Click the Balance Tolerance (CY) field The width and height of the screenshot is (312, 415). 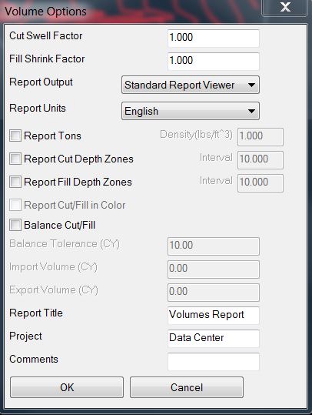coord(214,246)
